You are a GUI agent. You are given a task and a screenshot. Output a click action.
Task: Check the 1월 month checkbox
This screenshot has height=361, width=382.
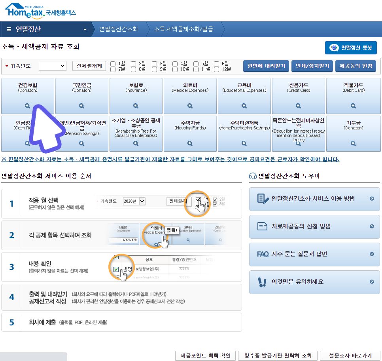point(113,63)
